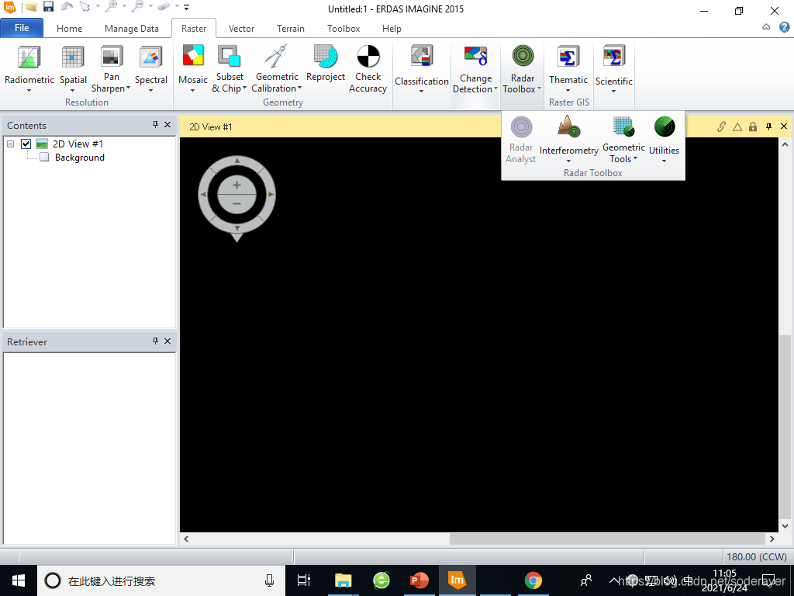Click the Reproject icon
794x596 pixels.
(x=326, y=56)
